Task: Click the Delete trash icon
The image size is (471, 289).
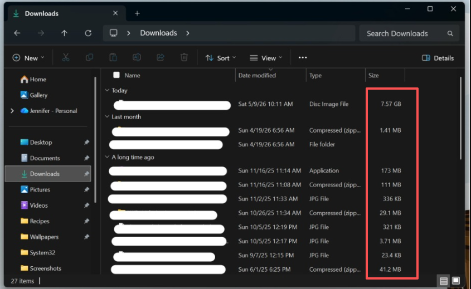Action: tap(184, 57)
